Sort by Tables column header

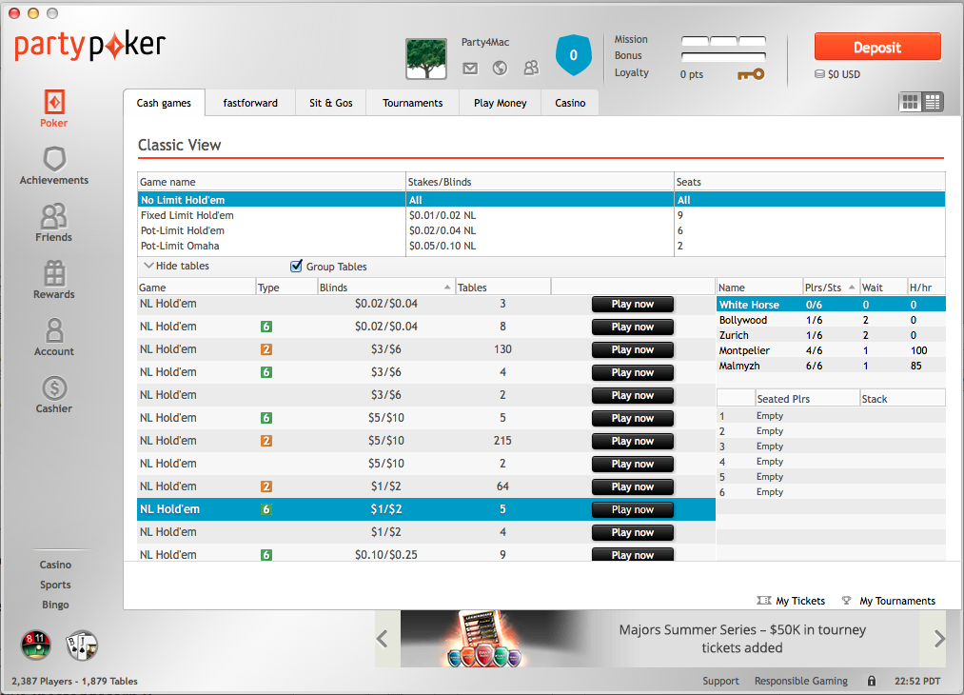502,288
